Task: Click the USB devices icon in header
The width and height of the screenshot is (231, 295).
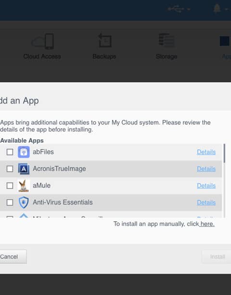Action: 176,9
